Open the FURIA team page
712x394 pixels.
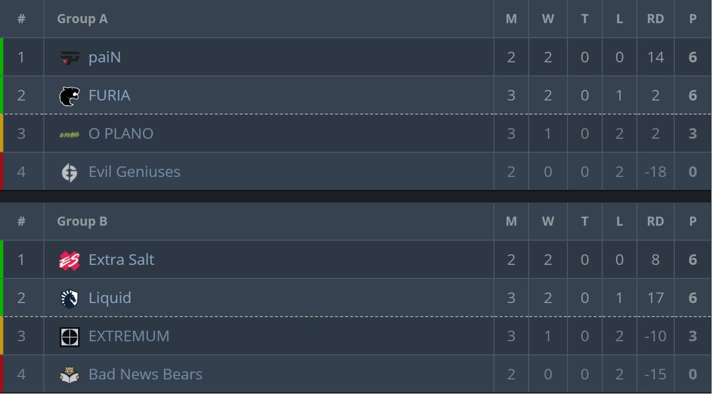109,95
